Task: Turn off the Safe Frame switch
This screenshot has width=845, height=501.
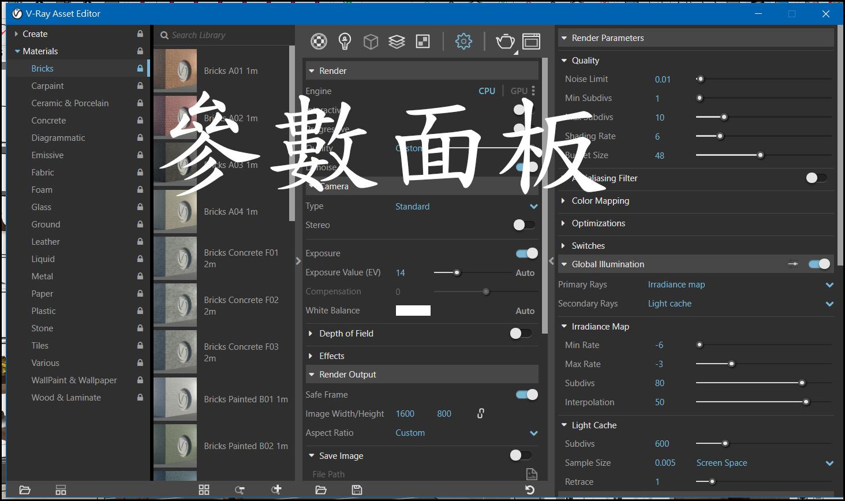Action: point(527,395)
